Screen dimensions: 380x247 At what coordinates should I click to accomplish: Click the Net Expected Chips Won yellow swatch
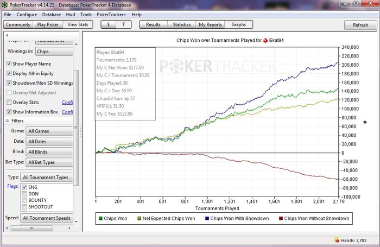click(140, 218)
